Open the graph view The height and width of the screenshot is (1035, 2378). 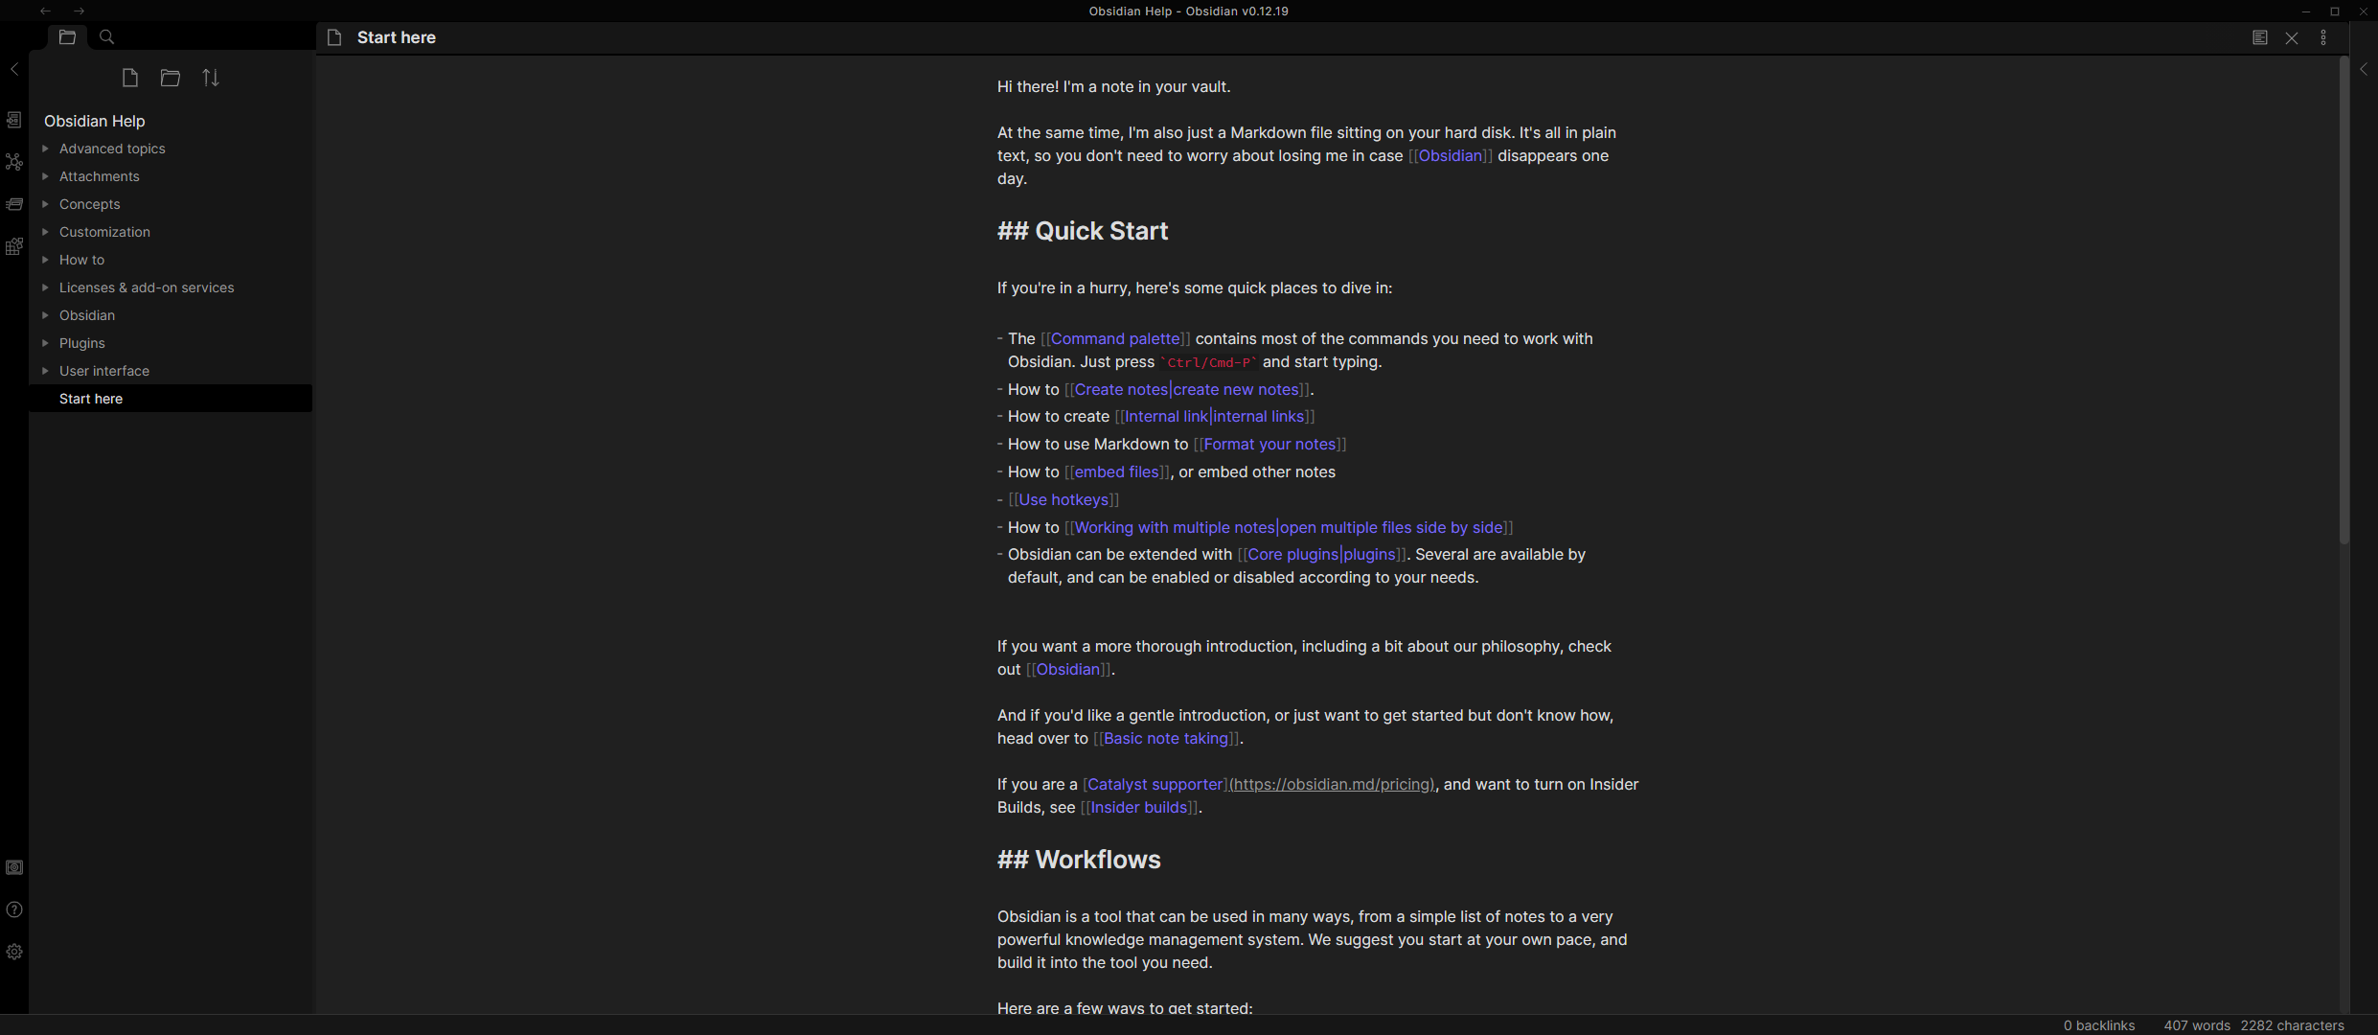[14, 162]
